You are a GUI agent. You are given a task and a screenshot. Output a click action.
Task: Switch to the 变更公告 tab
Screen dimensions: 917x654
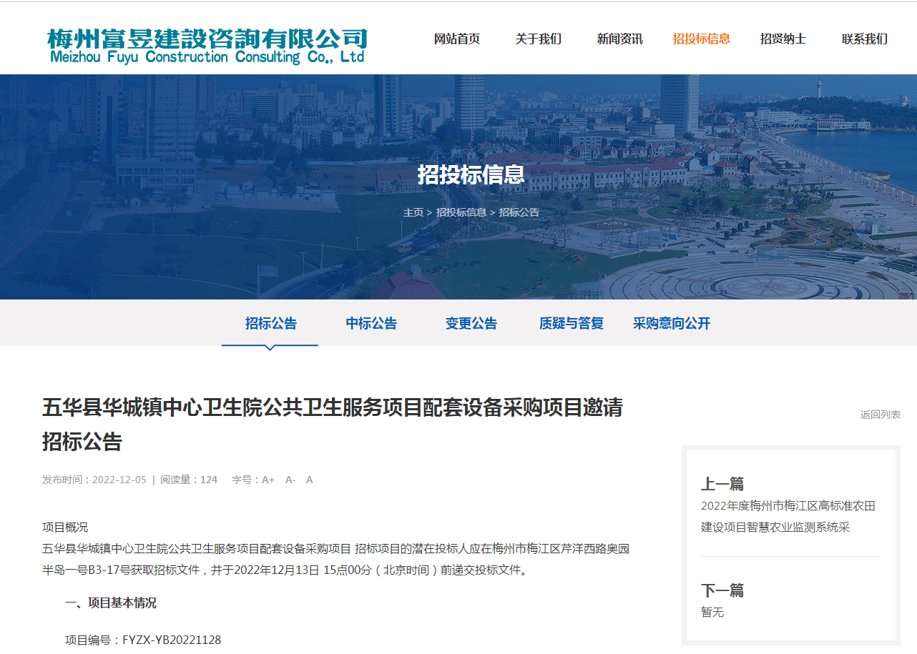coord(471,323)
